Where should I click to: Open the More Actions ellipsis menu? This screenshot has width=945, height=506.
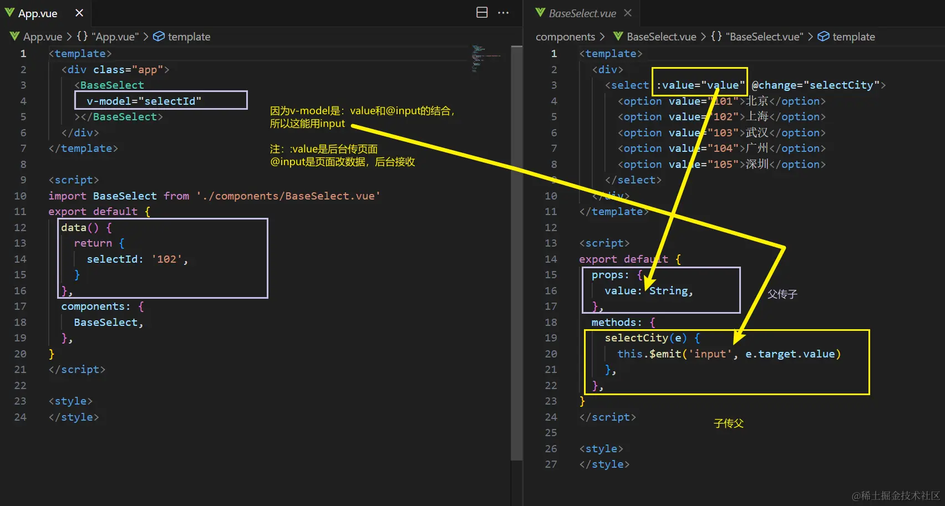[503, 13]
